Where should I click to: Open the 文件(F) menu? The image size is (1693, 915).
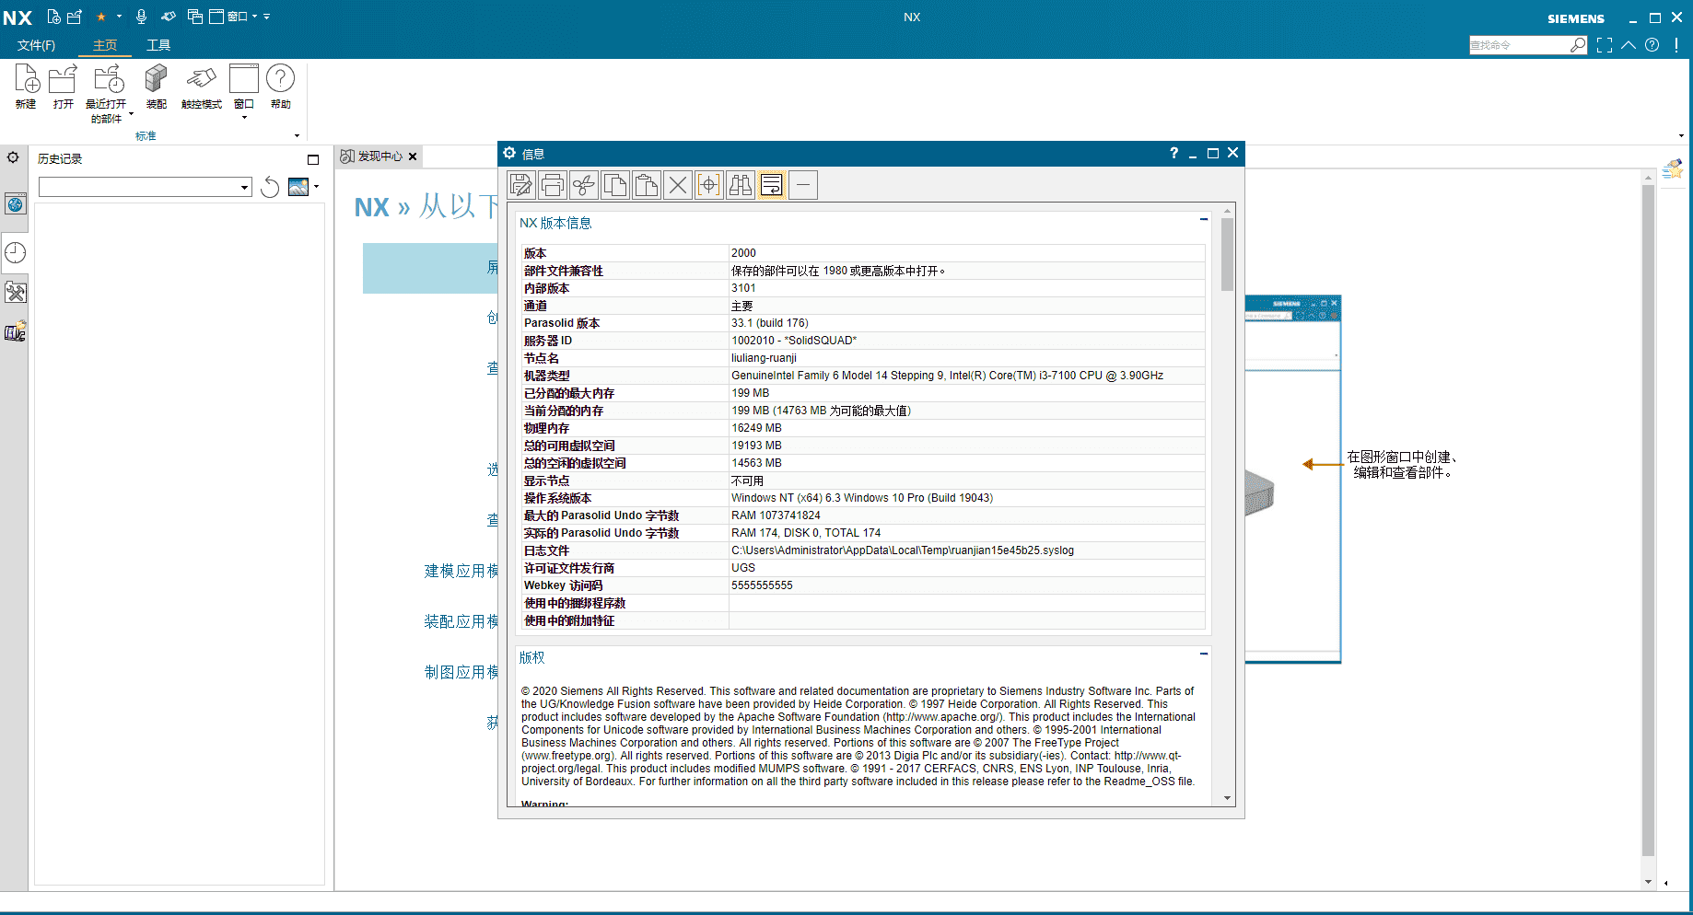(36, 45)
